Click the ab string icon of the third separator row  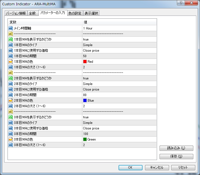[11, 111]
